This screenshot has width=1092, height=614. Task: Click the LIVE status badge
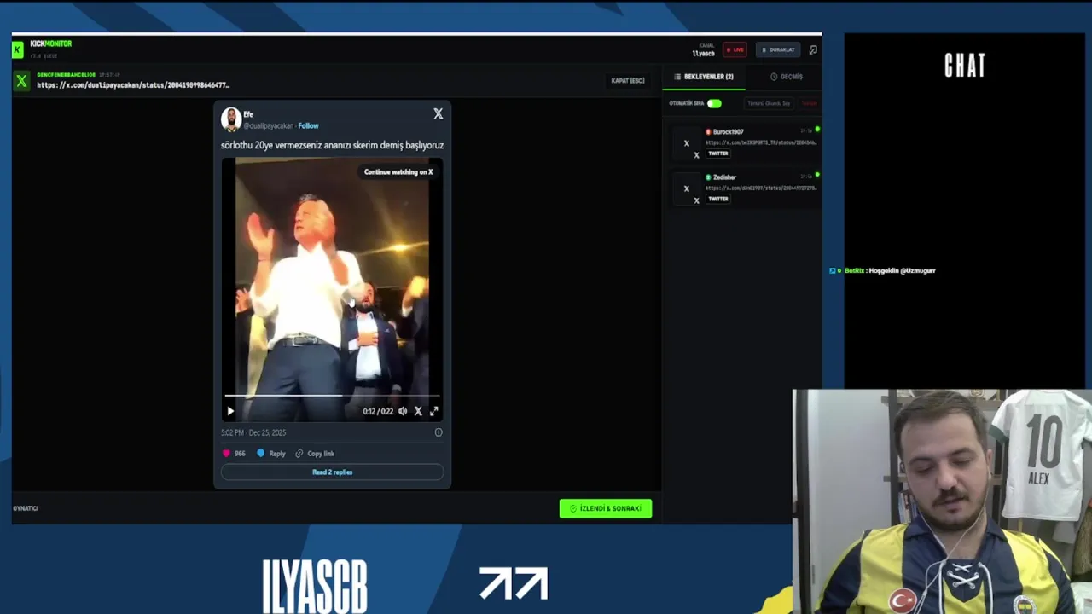coord(735,49)
